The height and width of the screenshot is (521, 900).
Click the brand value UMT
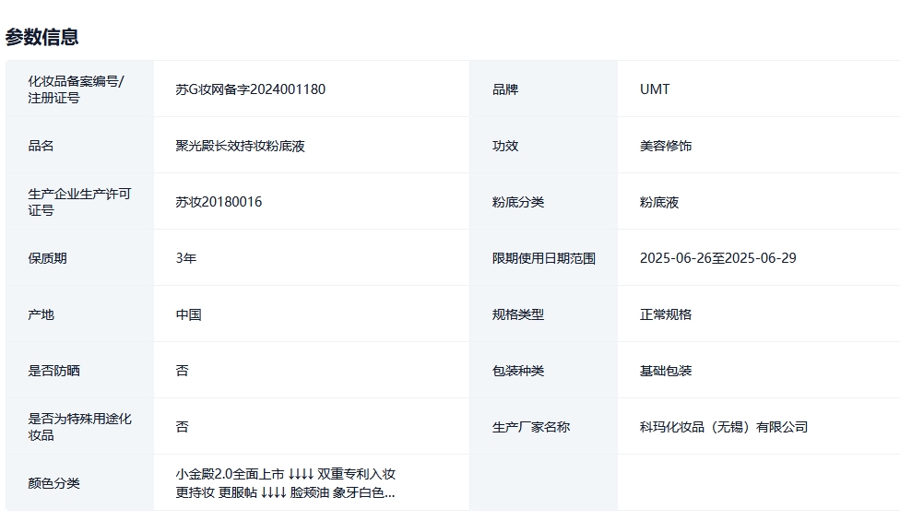click(655, 89)
